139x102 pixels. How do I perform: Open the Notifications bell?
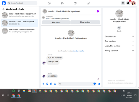click(x=128, y=3)
